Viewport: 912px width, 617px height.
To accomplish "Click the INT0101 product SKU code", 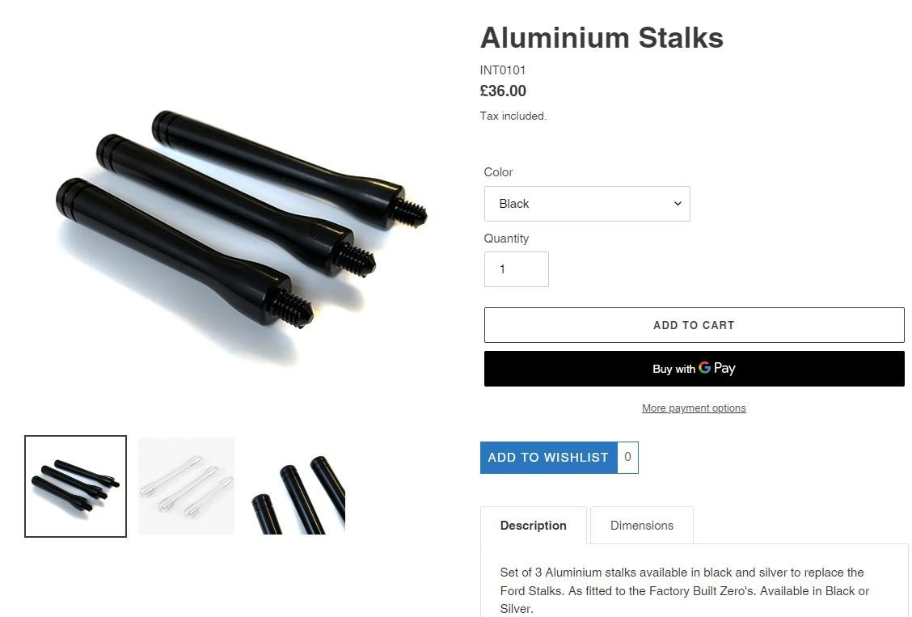I will (503, 70).
